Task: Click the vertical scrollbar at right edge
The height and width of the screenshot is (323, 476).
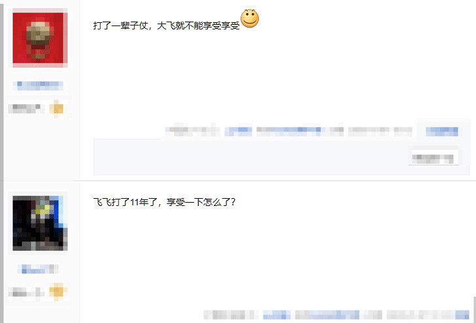Action: tap(474, 310)
